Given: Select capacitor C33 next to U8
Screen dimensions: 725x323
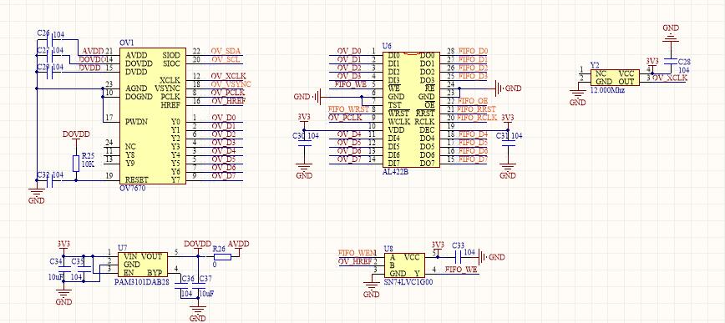Looking at the screenshot, I should coord(459,257).
